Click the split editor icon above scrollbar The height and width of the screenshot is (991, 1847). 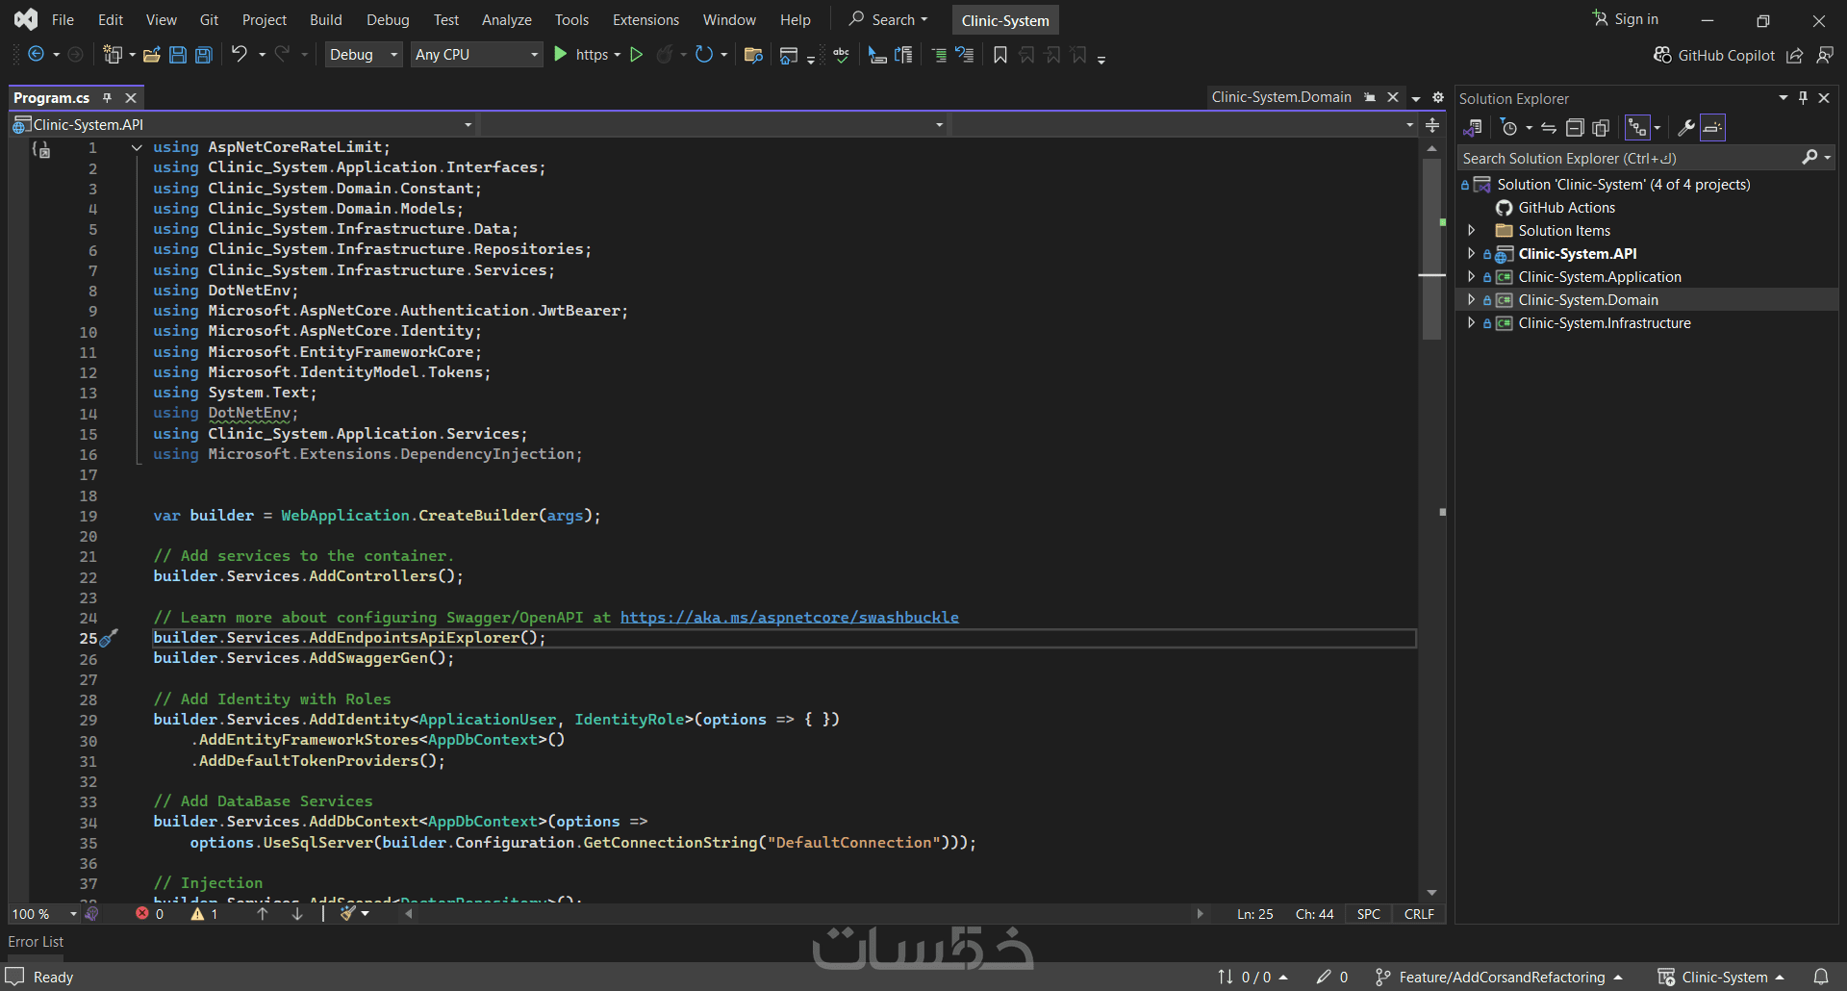(x=1432, y=125)
